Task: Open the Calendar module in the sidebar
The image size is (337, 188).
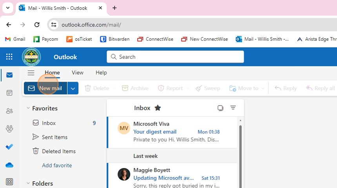Action: [9, 93]
